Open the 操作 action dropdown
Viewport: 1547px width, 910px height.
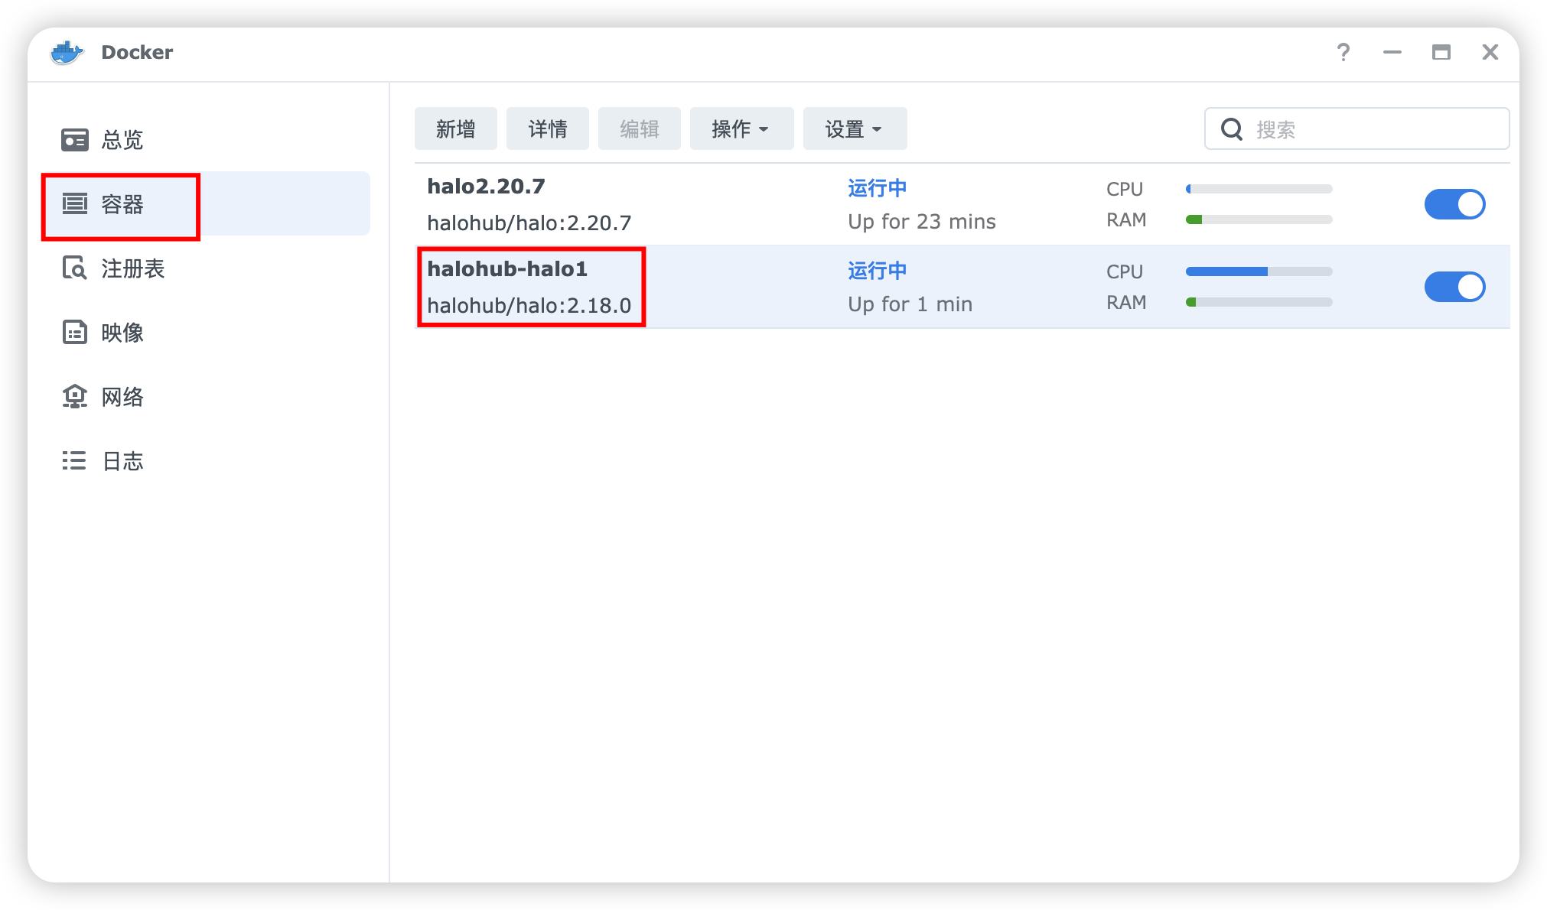(x=742, y=128)
